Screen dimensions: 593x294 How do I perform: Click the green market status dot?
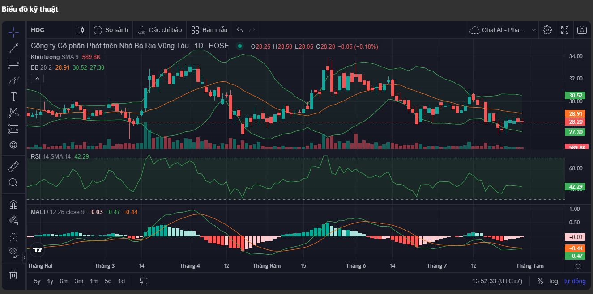pyautogui.click(x=240, y=46)
